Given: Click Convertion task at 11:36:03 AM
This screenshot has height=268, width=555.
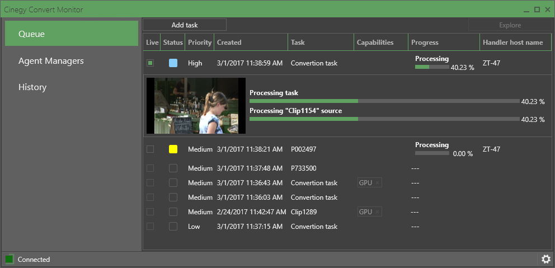Looking at the screenshot, I should 314,198.
